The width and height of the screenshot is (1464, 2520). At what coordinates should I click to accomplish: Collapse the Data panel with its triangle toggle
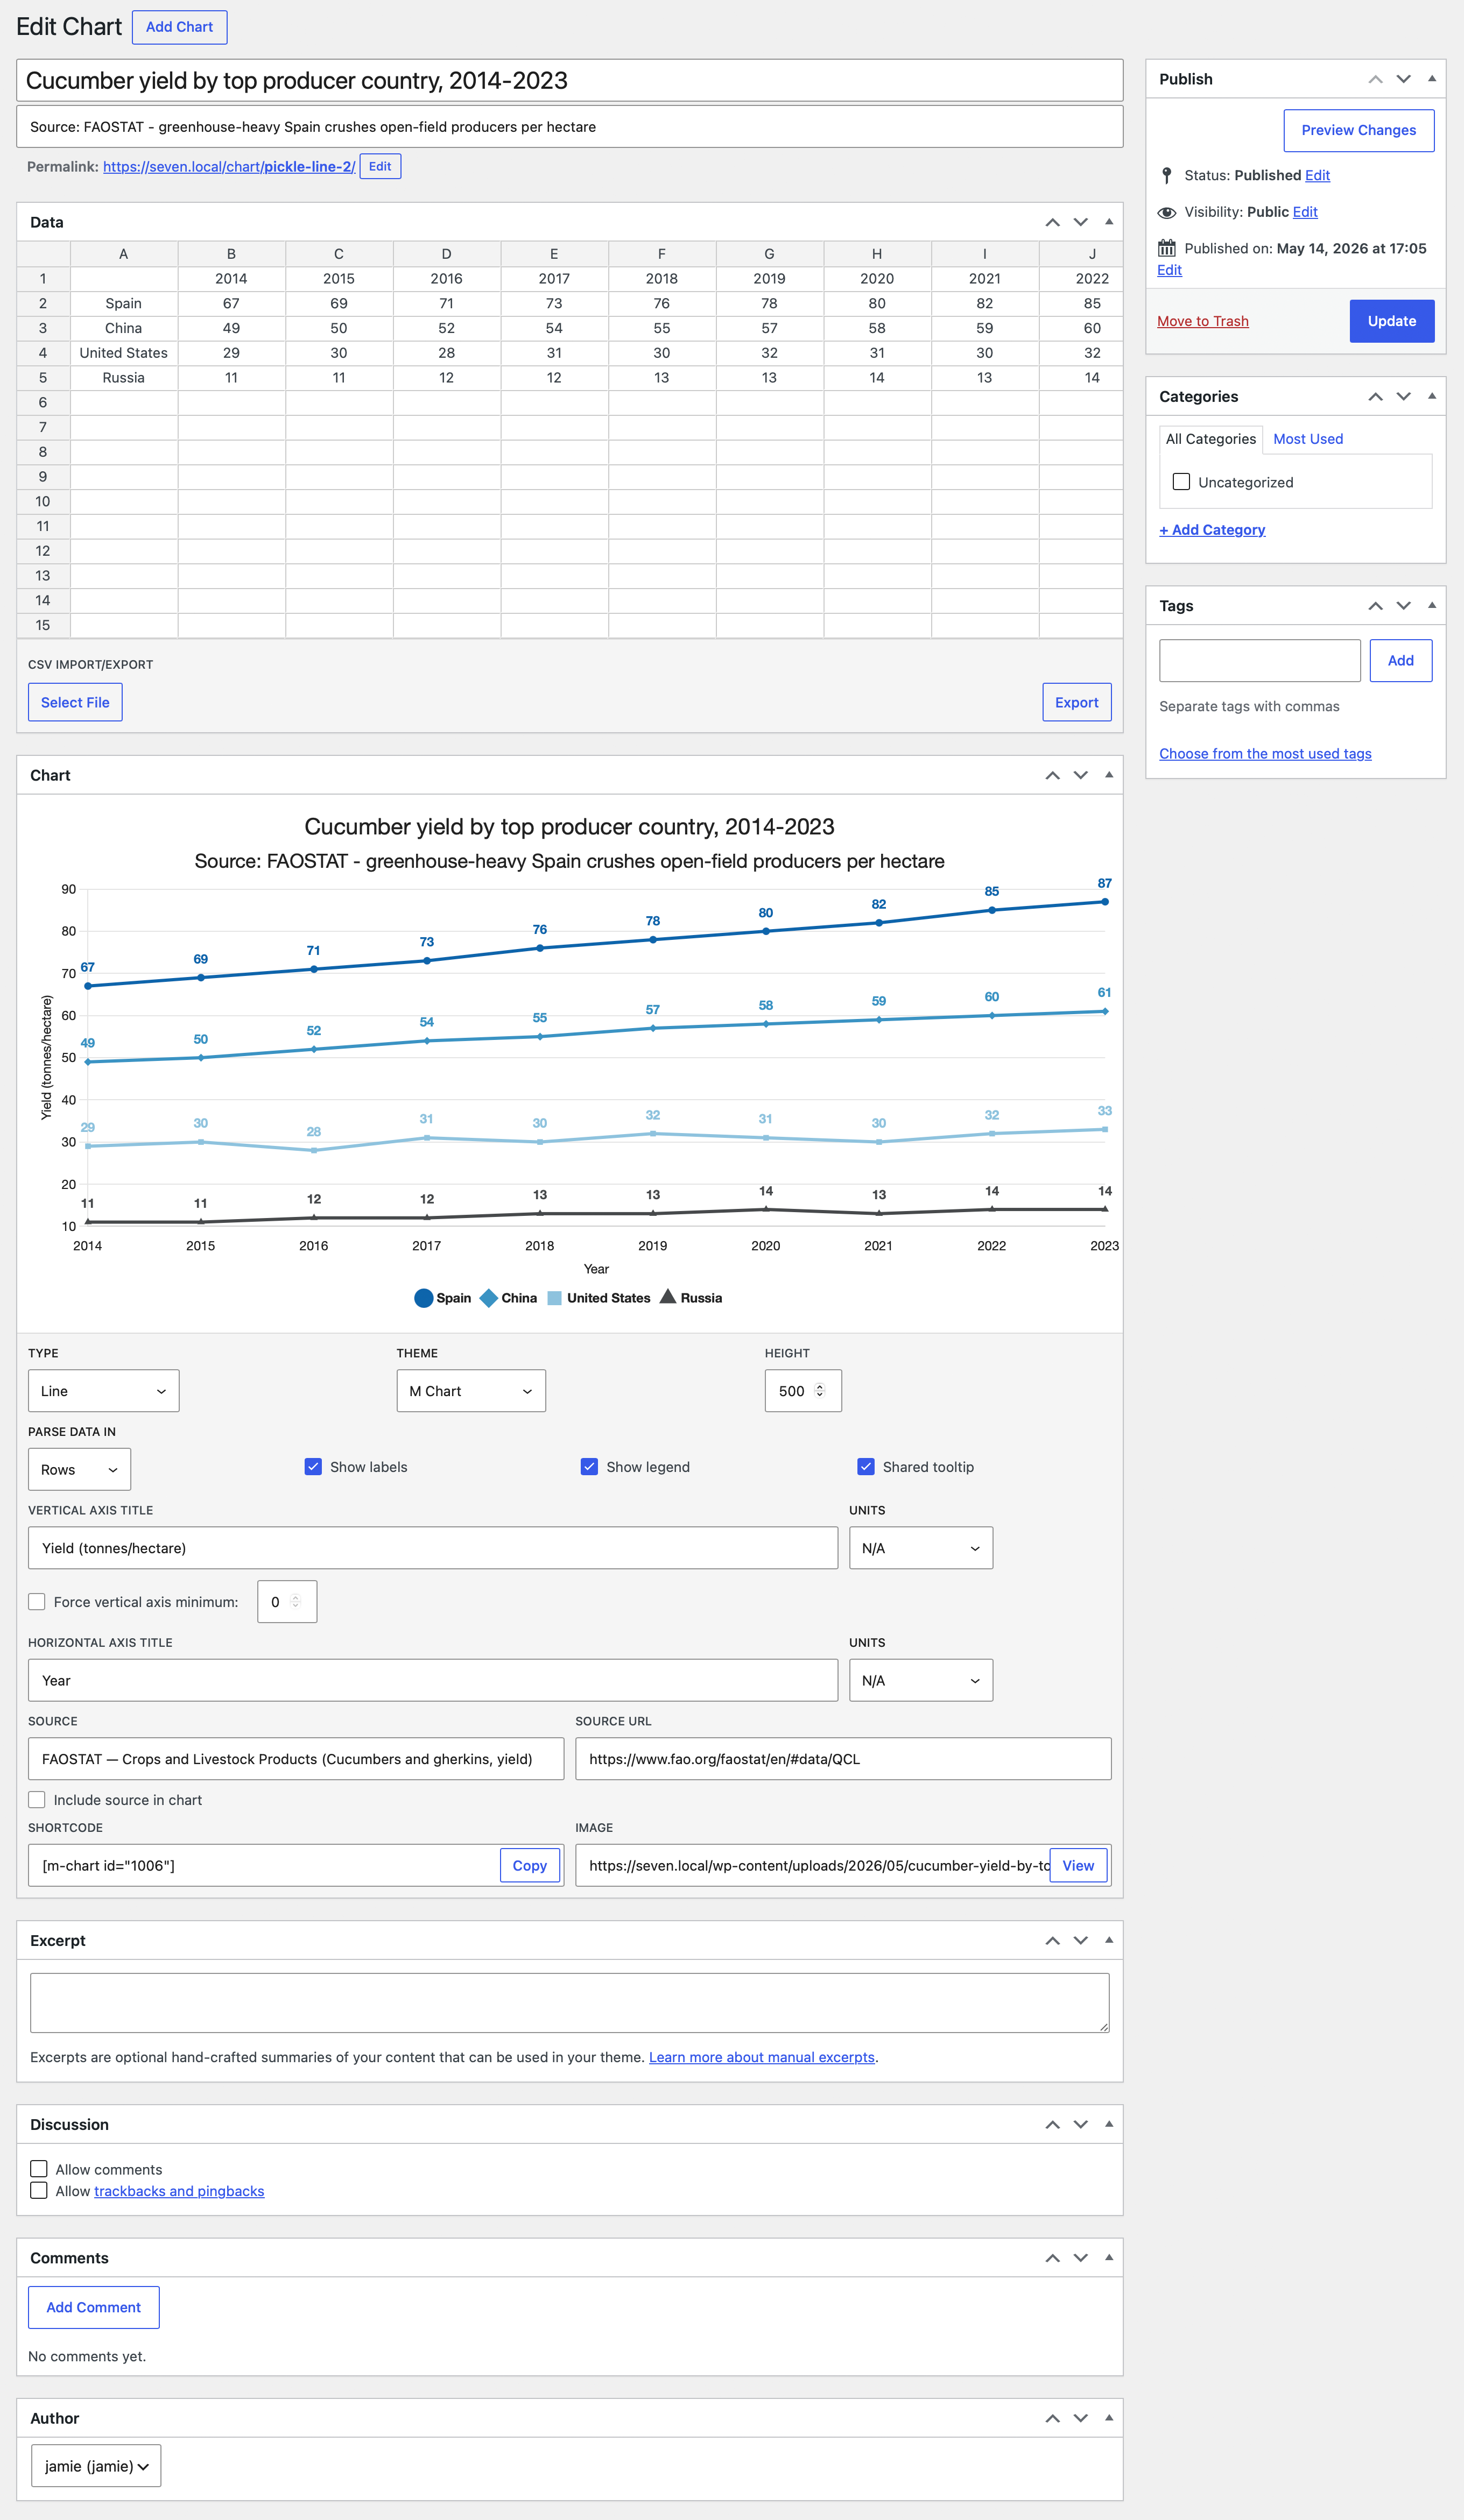(1109, 222)
